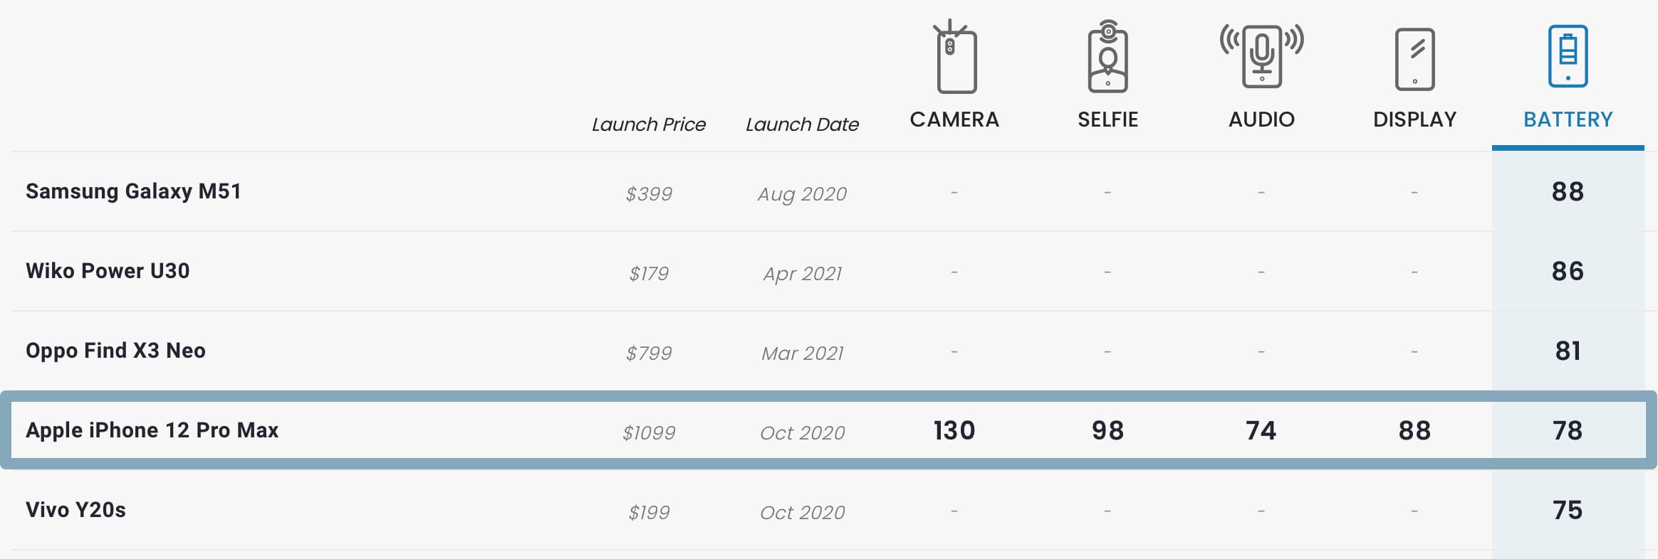This screenshot has width=1658, height=559.
Task: Click the Selfie phone icon
Action: (x=1107, y=58)
